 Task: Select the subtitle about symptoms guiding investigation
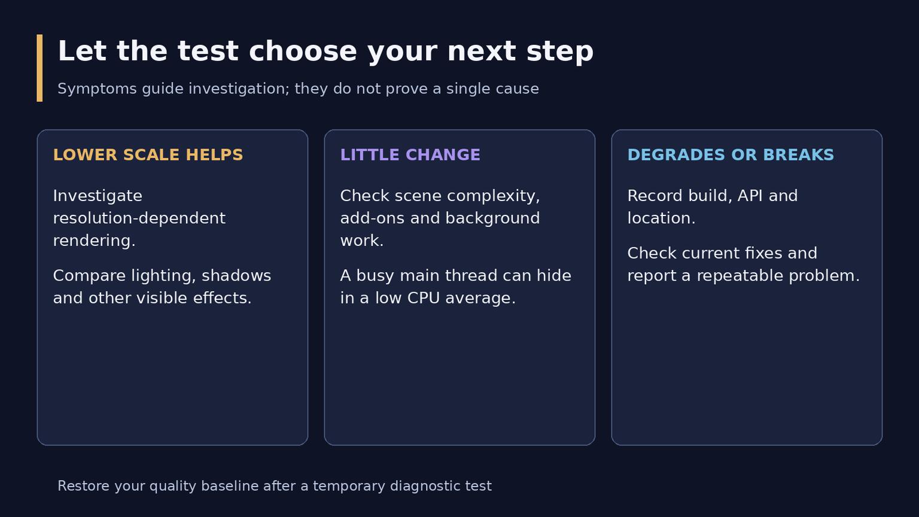click(x=298, y=89)
